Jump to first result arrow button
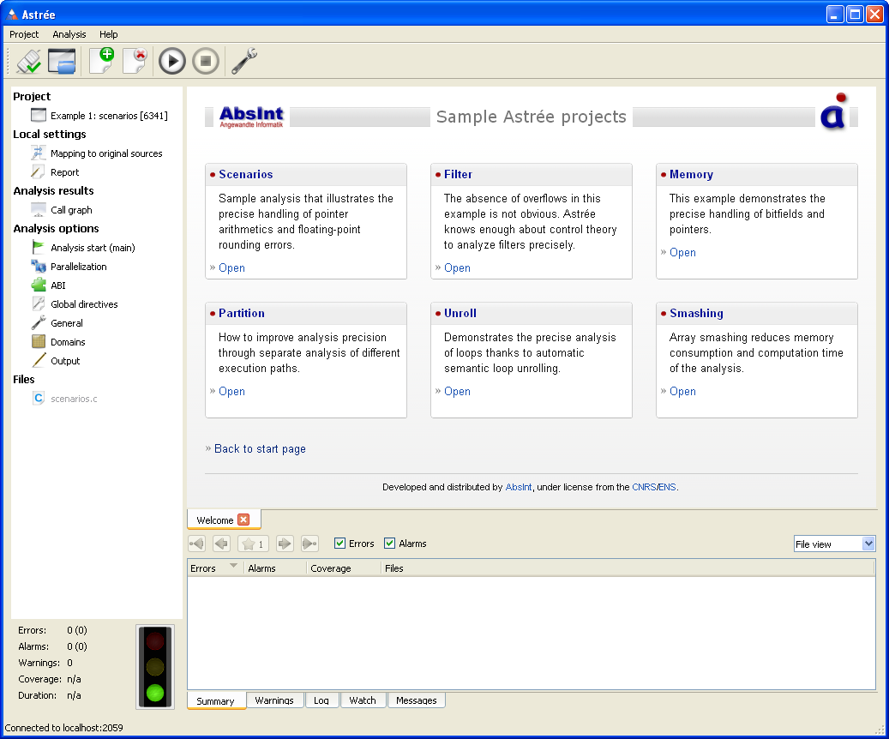This screenshot has width=889, height=739. [196, 544]
